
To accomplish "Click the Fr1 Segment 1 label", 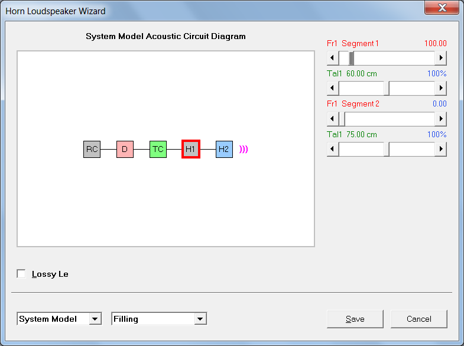I will [353, 44].
